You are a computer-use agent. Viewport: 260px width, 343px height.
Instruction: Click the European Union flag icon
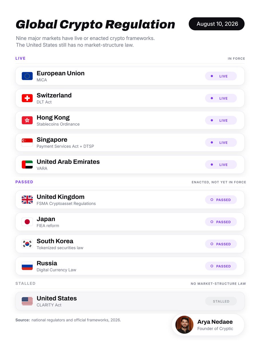[x=27, y=76]
